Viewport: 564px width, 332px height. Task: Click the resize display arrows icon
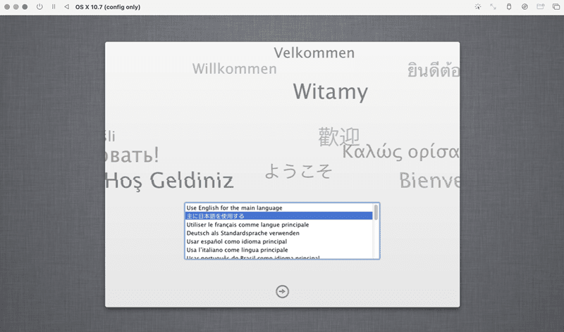pyautogui.click(x=493, y=7)
